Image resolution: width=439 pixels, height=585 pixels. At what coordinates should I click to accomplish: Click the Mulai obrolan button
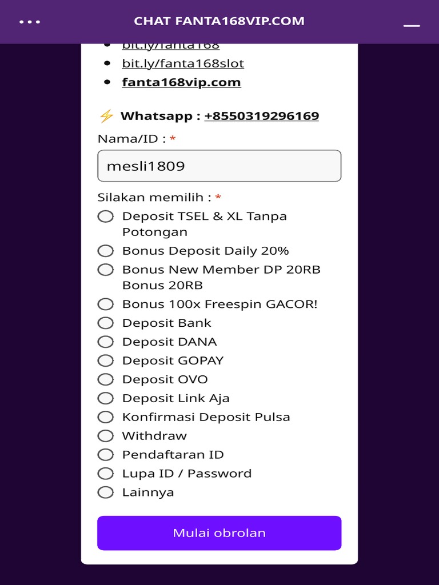point(219,533)
